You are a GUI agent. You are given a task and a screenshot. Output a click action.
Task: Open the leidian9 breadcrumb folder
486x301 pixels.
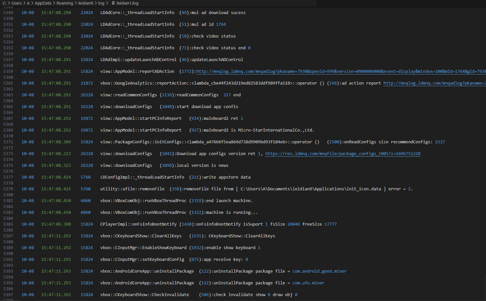coord(86,3)
